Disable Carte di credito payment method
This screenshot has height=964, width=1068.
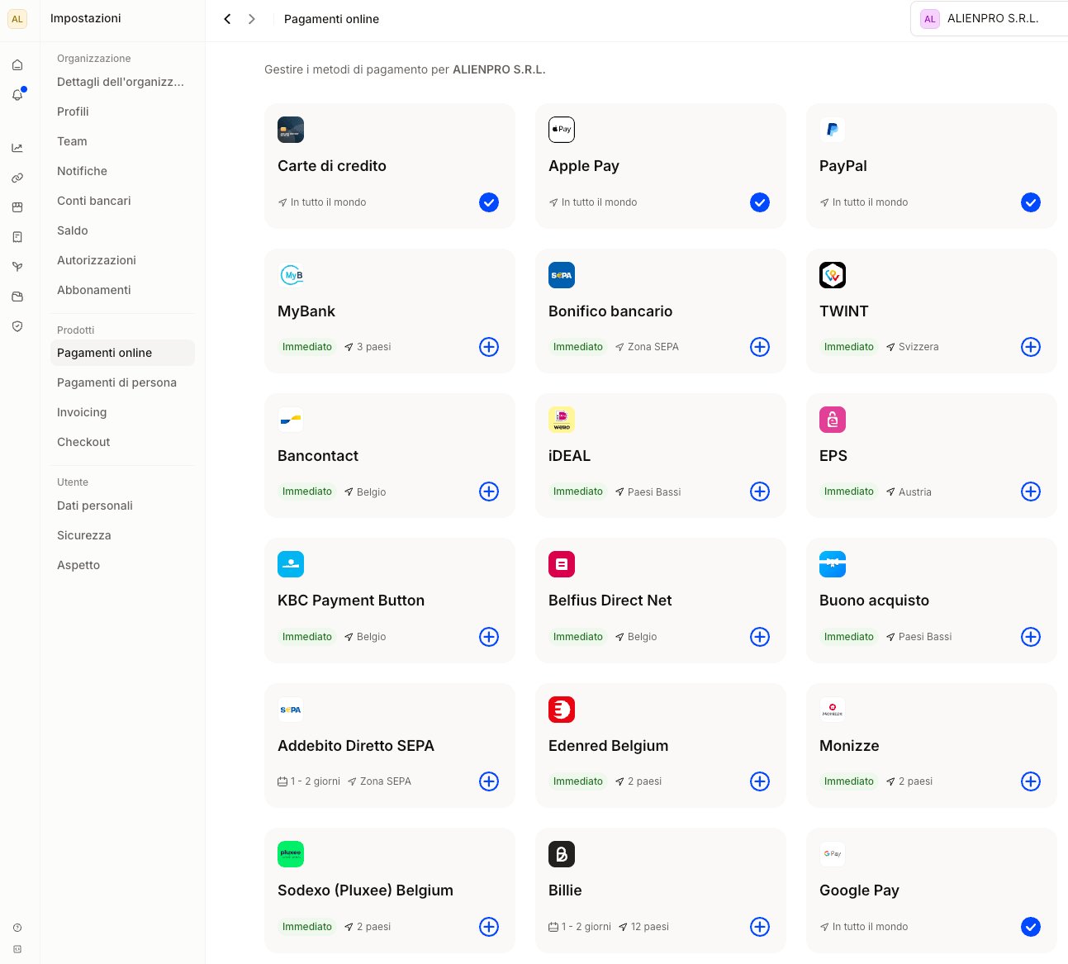pos(489,202)
